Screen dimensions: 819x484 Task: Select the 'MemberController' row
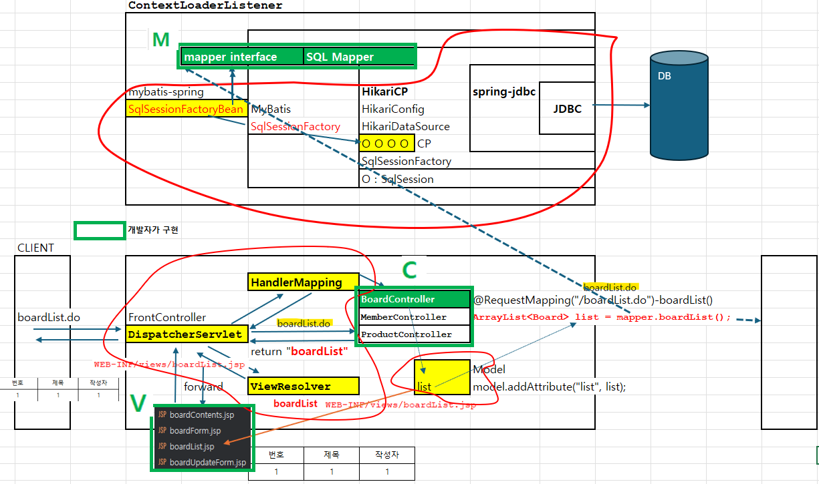[414, 316]
